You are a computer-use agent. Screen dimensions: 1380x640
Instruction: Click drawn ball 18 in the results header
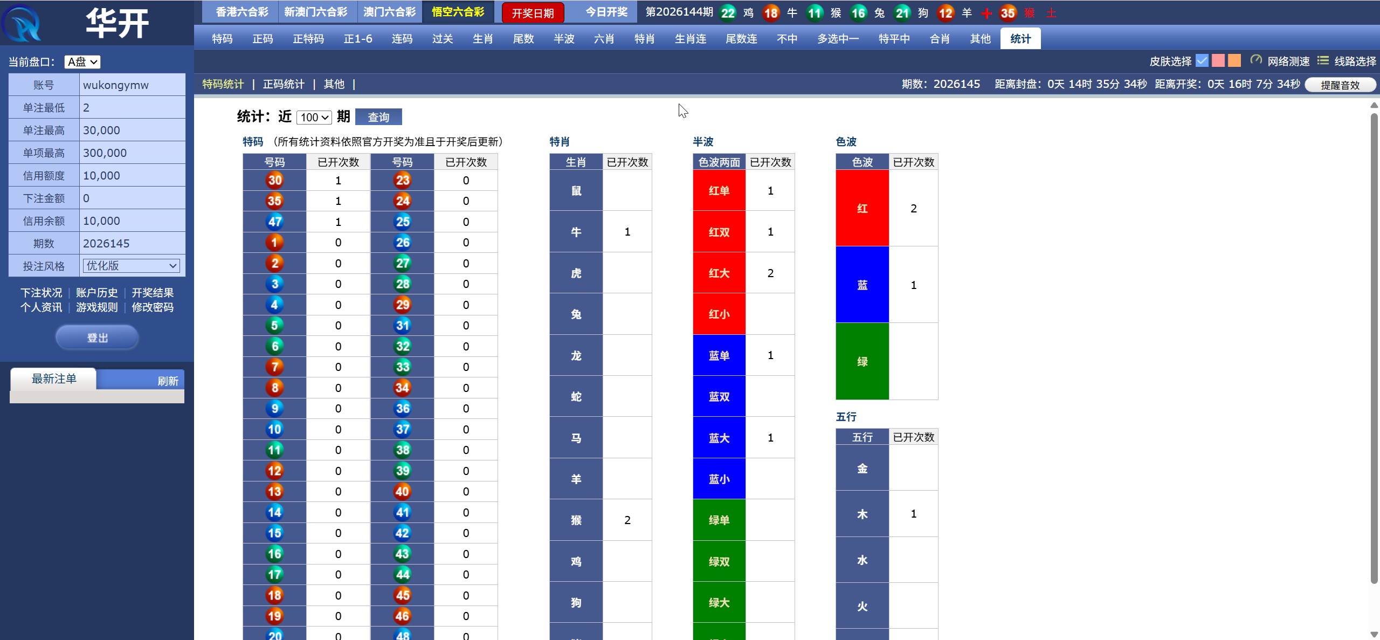(x=771, y=12)
